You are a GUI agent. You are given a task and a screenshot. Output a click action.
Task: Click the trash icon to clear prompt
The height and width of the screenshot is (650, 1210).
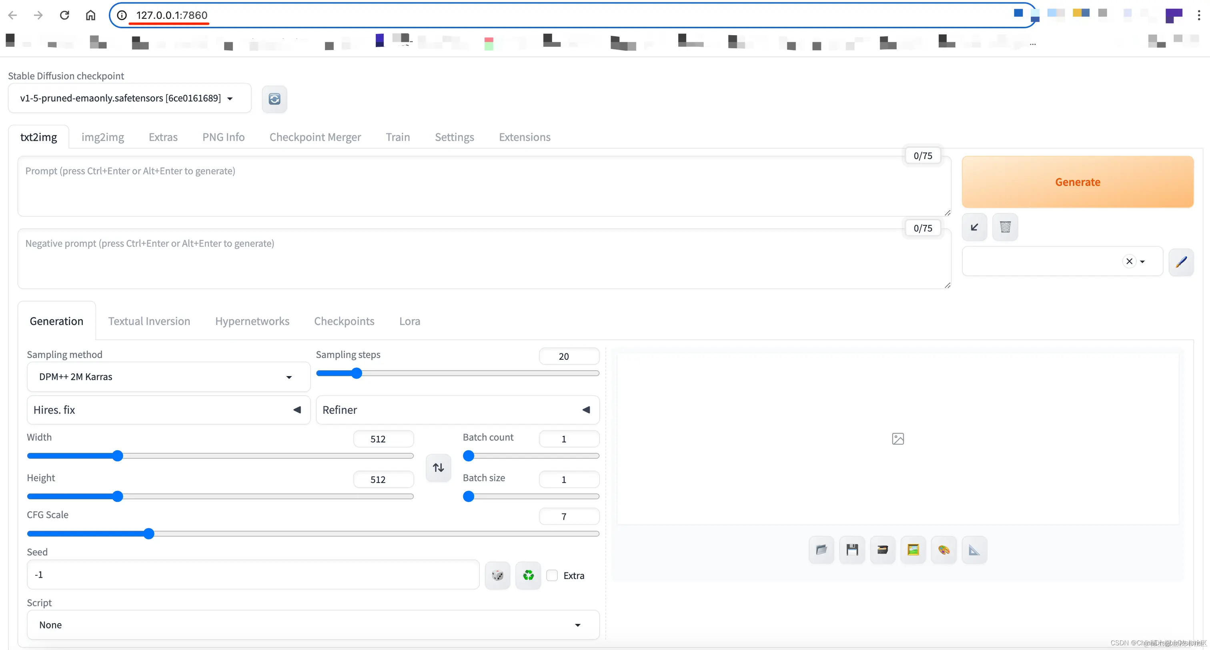1005,227
